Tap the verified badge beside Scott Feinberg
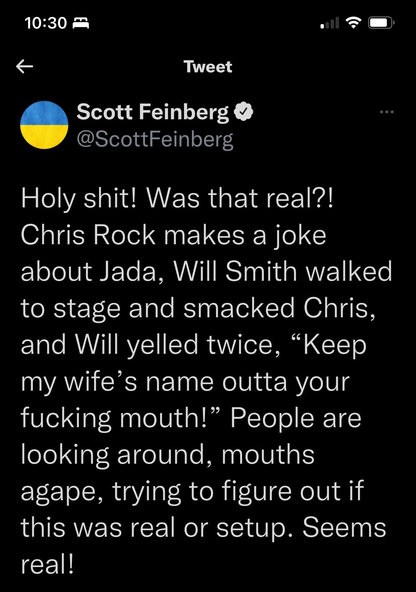Image resolution: width=416 pixels, height=592 pixels. 245,112
